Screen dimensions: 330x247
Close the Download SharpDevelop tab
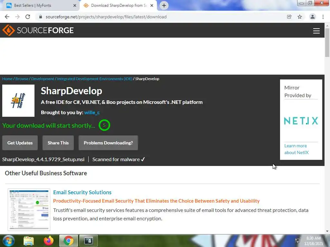152,5
